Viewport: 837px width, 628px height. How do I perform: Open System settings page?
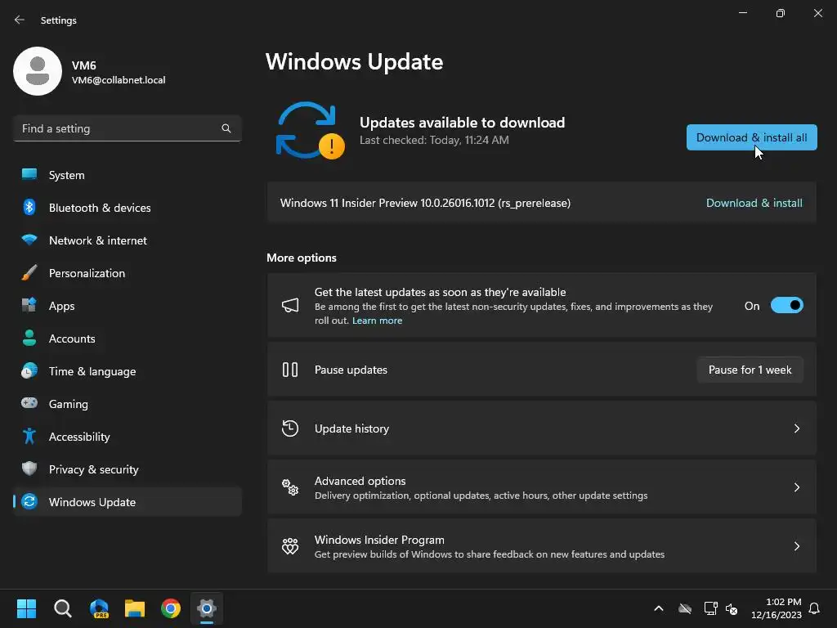click(127, 175)
